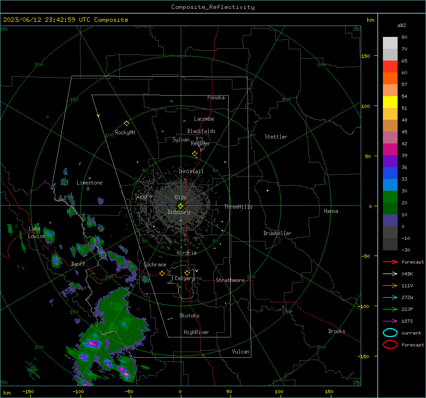Image resolution: width=426 pixels, height=398 pixels.
Task: Click the Airdrie label
Action: tap(186, 253)
